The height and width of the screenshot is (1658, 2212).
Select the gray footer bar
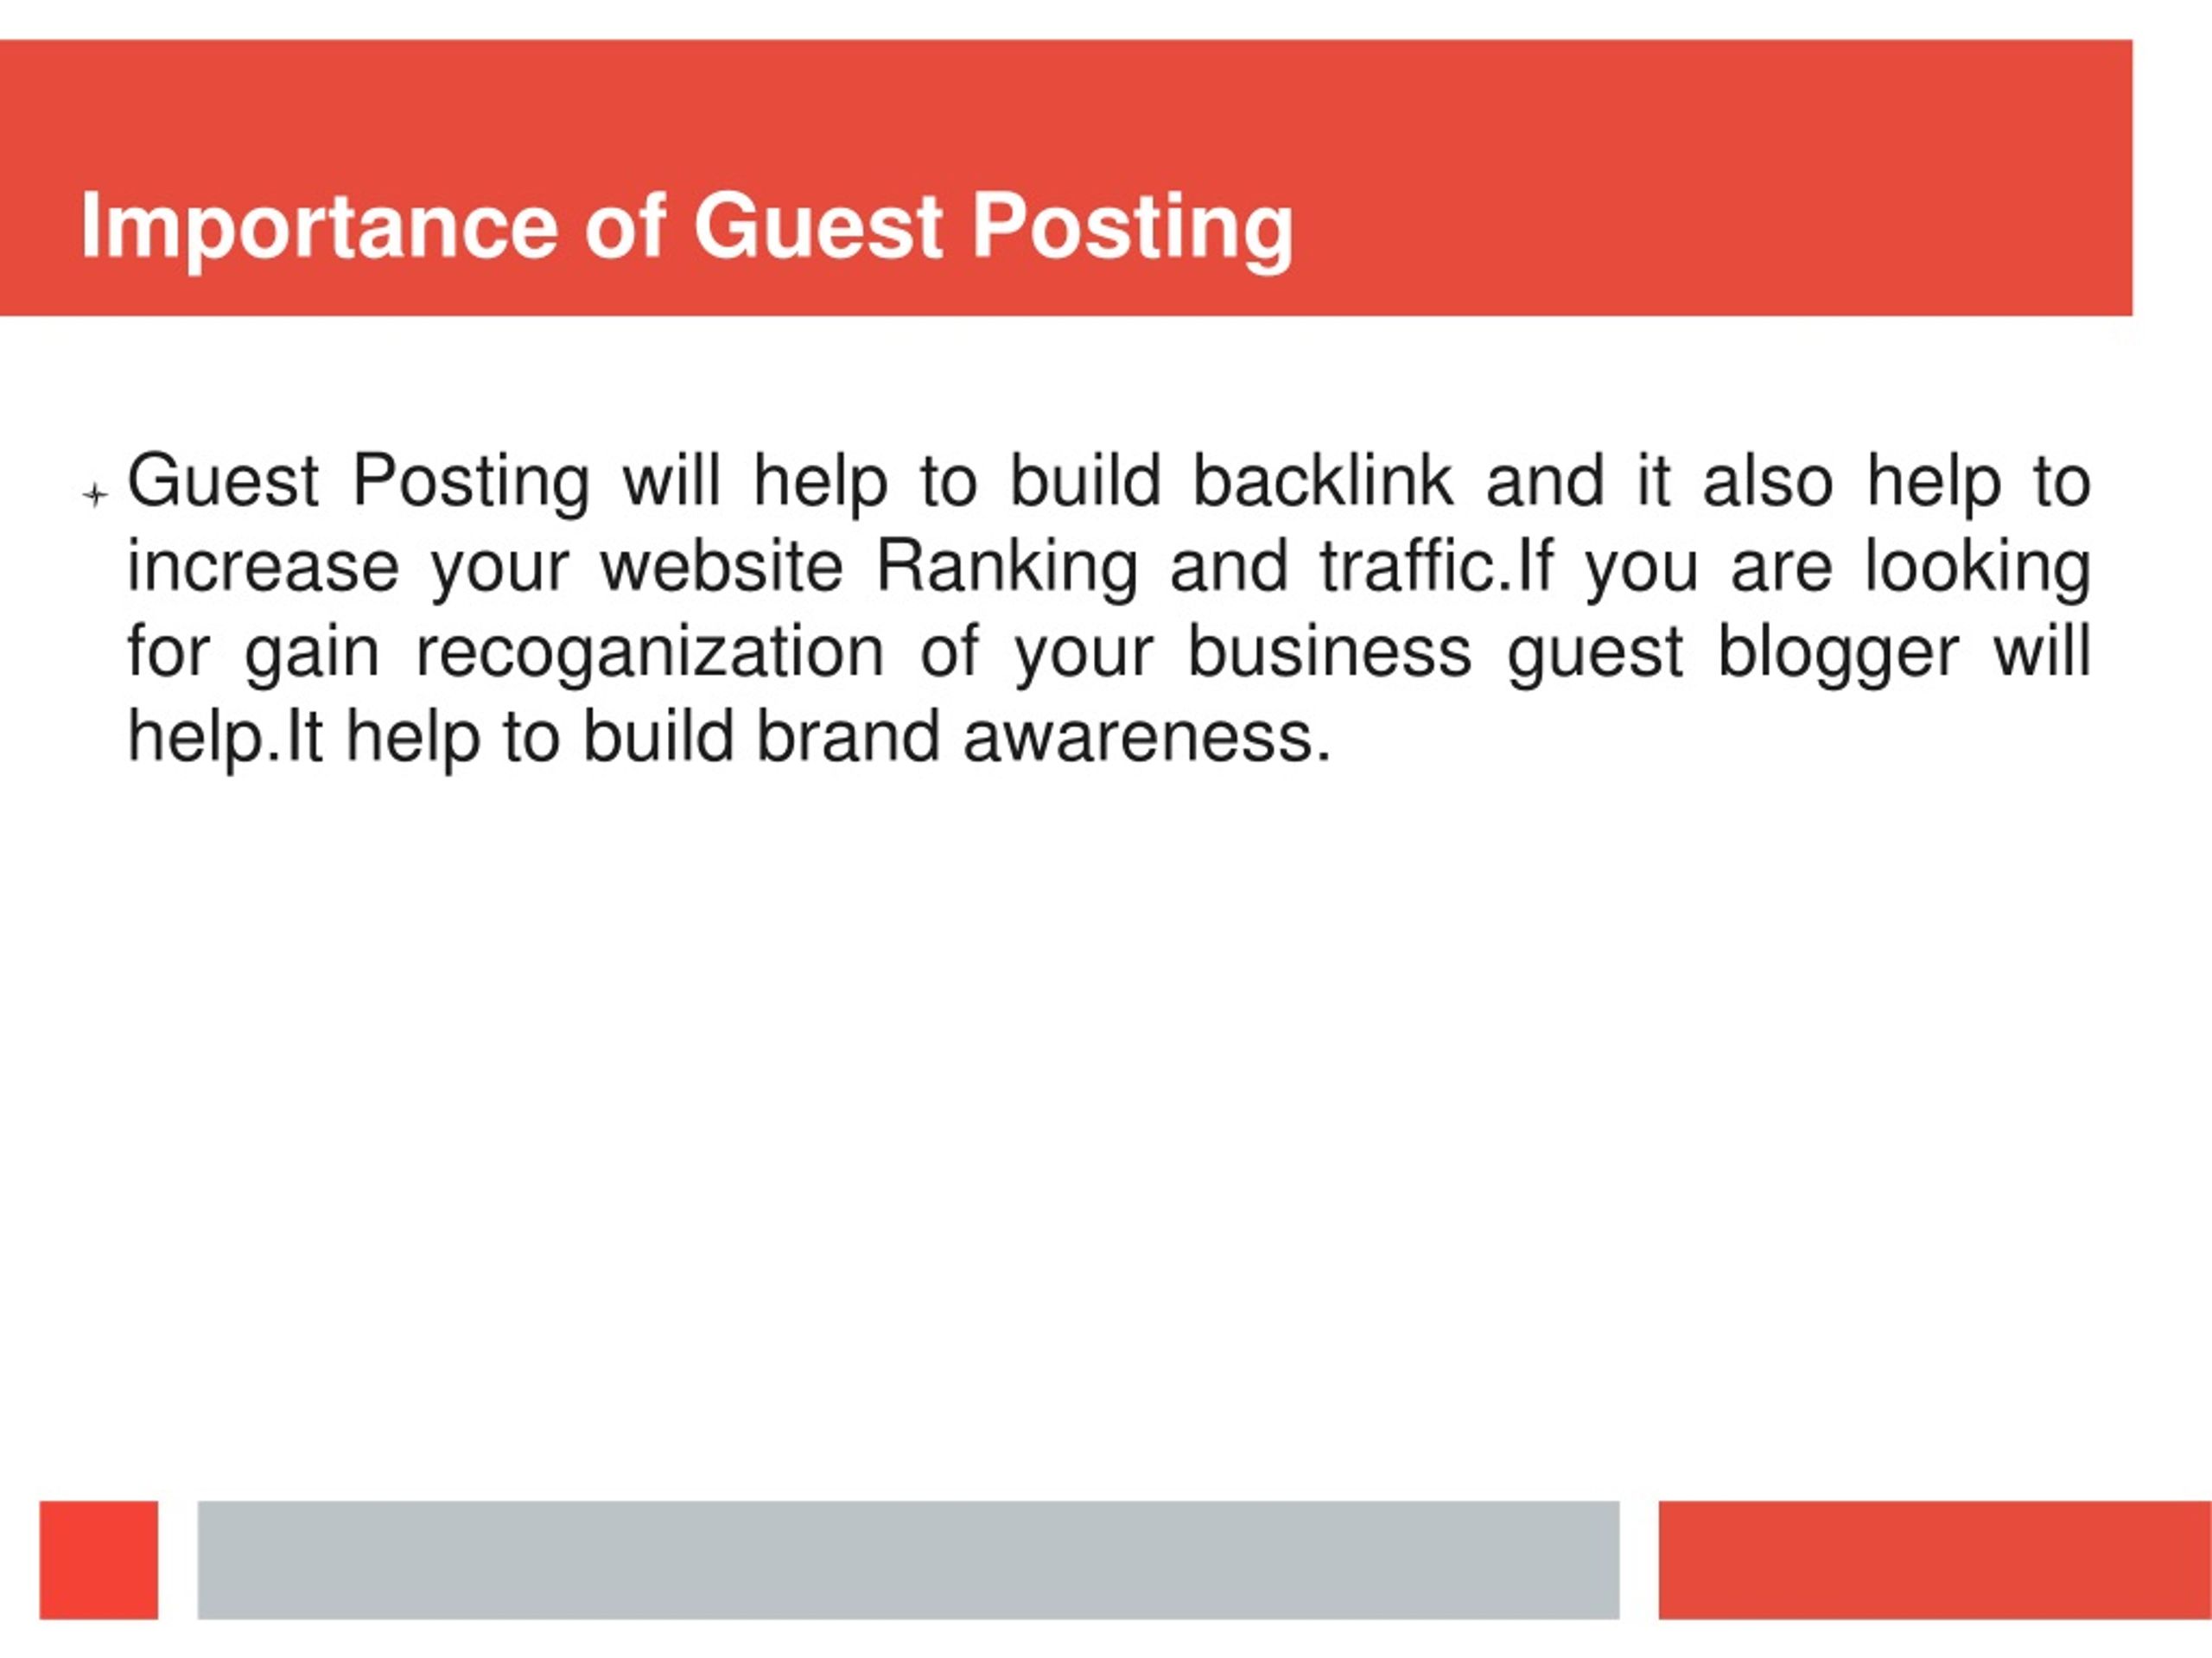(908, 1559)
